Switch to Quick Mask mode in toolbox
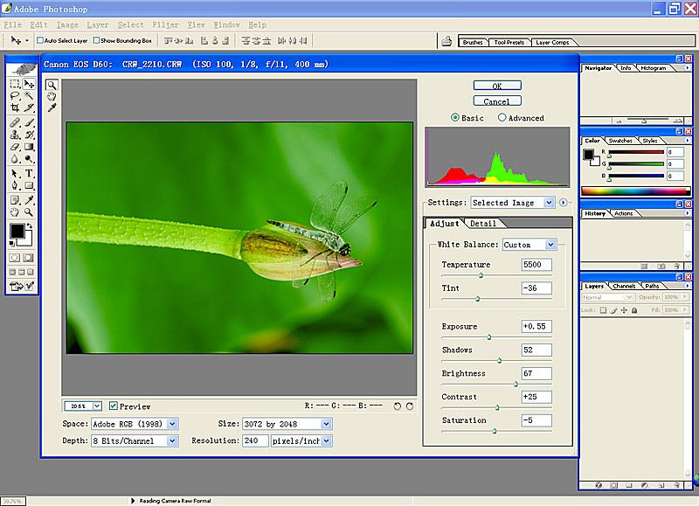Screen dimensions: 699x506 click(29, 258)
